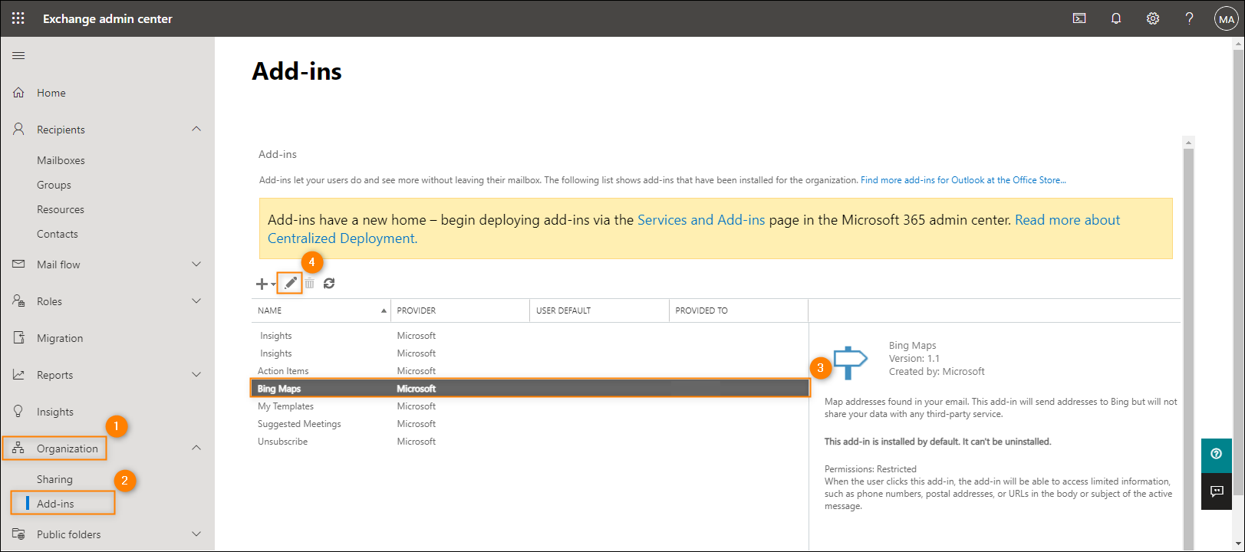Viewport: 1245px width, 552px height.
Task: Open the Services and Add-ins link
Action: [x=701, y=220]
